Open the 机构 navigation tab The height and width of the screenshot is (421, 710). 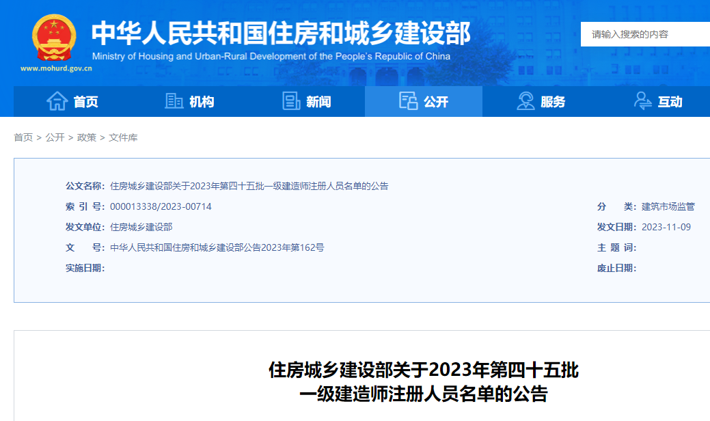click(189, 101)
